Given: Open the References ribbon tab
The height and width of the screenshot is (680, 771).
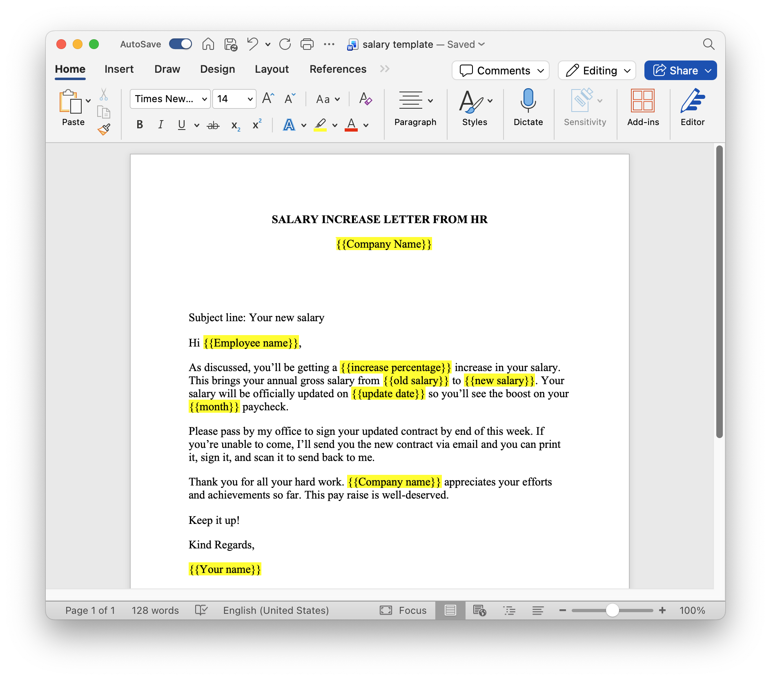Looking at the screenshot, I should (x=338, y=69).
